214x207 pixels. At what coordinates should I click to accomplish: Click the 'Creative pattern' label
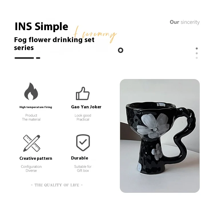(x=36, y=158)
